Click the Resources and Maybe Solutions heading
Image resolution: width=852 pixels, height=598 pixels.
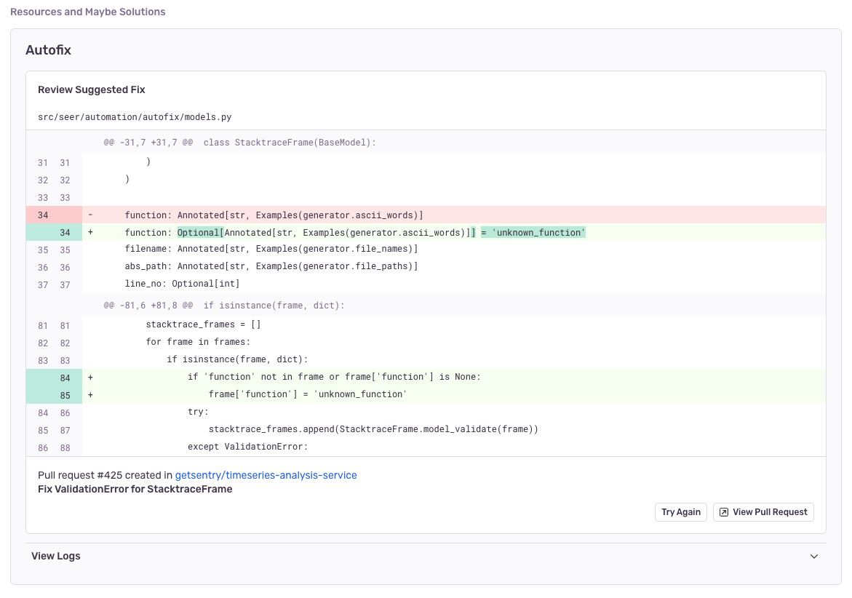pos(87,12)
